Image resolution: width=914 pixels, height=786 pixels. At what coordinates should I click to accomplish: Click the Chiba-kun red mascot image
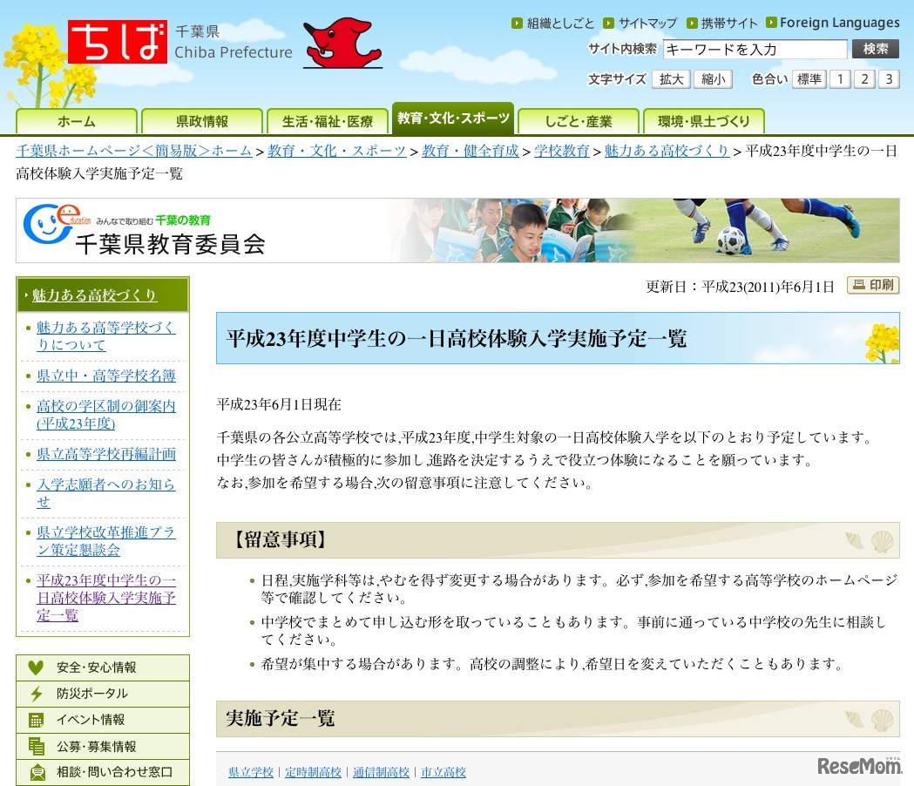(342, 43)
